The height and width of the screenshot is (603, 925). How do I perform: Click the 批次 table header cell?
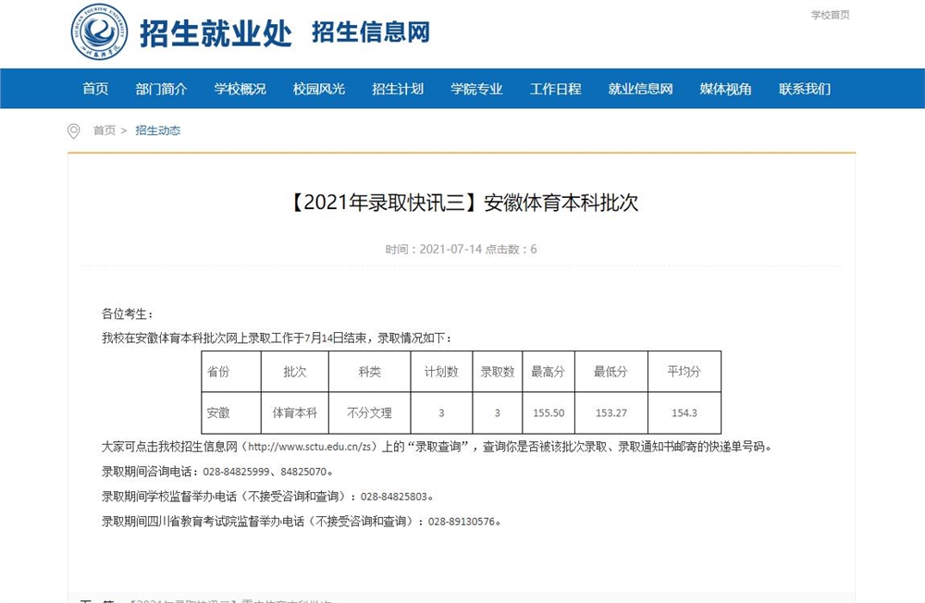click(295, 372)
